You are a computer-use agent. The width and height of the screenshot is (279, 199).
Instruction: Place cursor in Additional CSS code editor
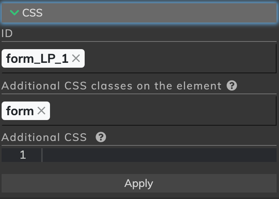(x=160, y=155)
